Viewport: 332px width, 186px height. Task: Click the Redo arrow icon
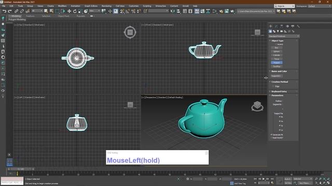click(x=10, y=11)
